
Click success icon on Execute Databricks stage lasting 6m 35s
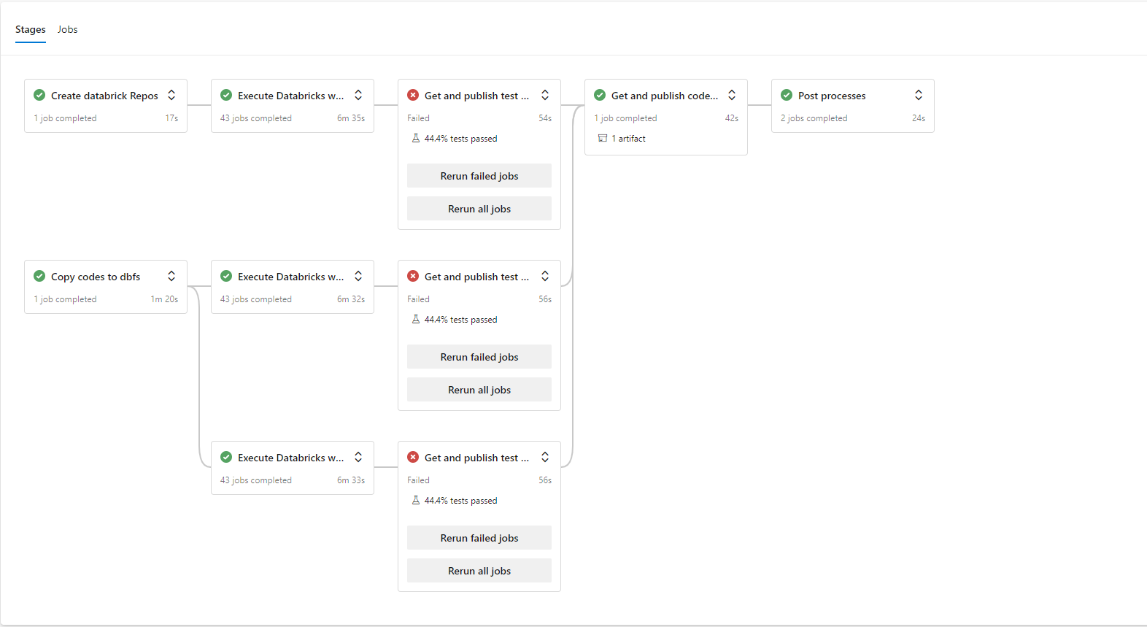[x=226, y=96]
